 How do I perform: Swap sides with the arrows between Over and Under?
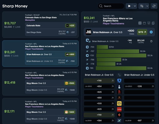click(119, 75)
